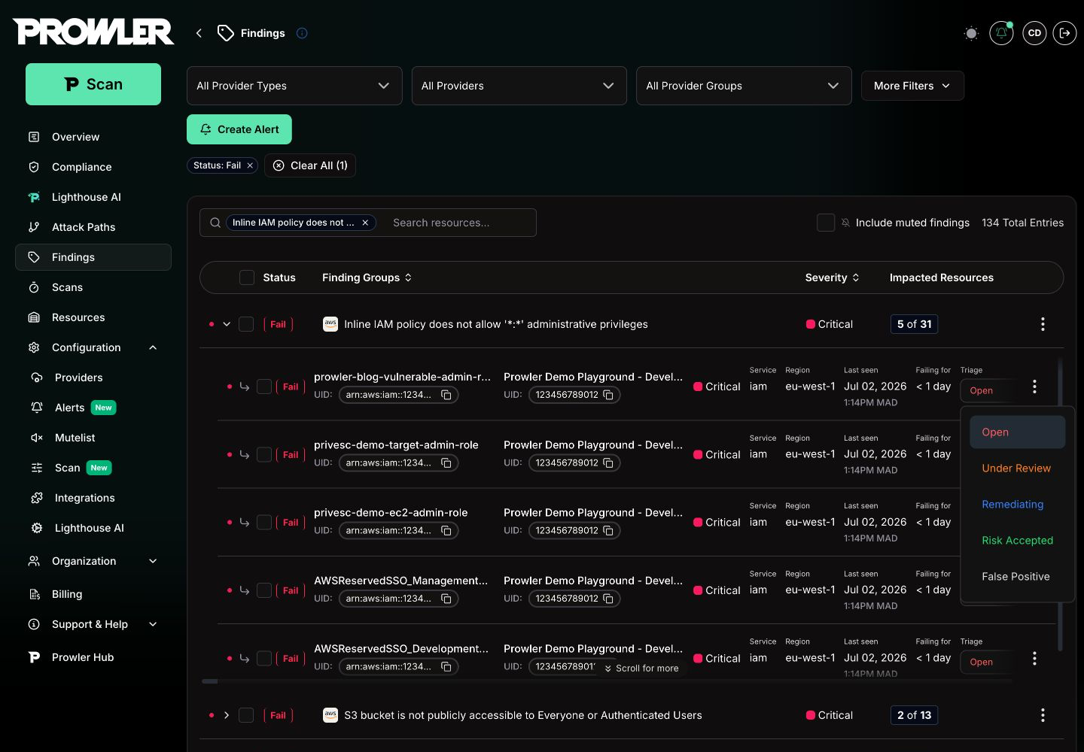Open the Findings info icon
The image size is (1084, 752).
(302, 33)
